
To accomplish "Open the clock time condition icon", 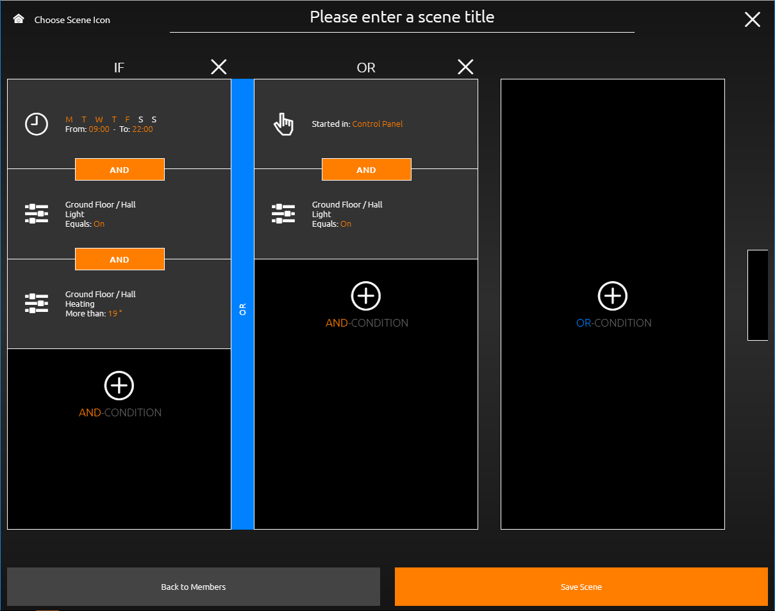I will coord(37,124).
